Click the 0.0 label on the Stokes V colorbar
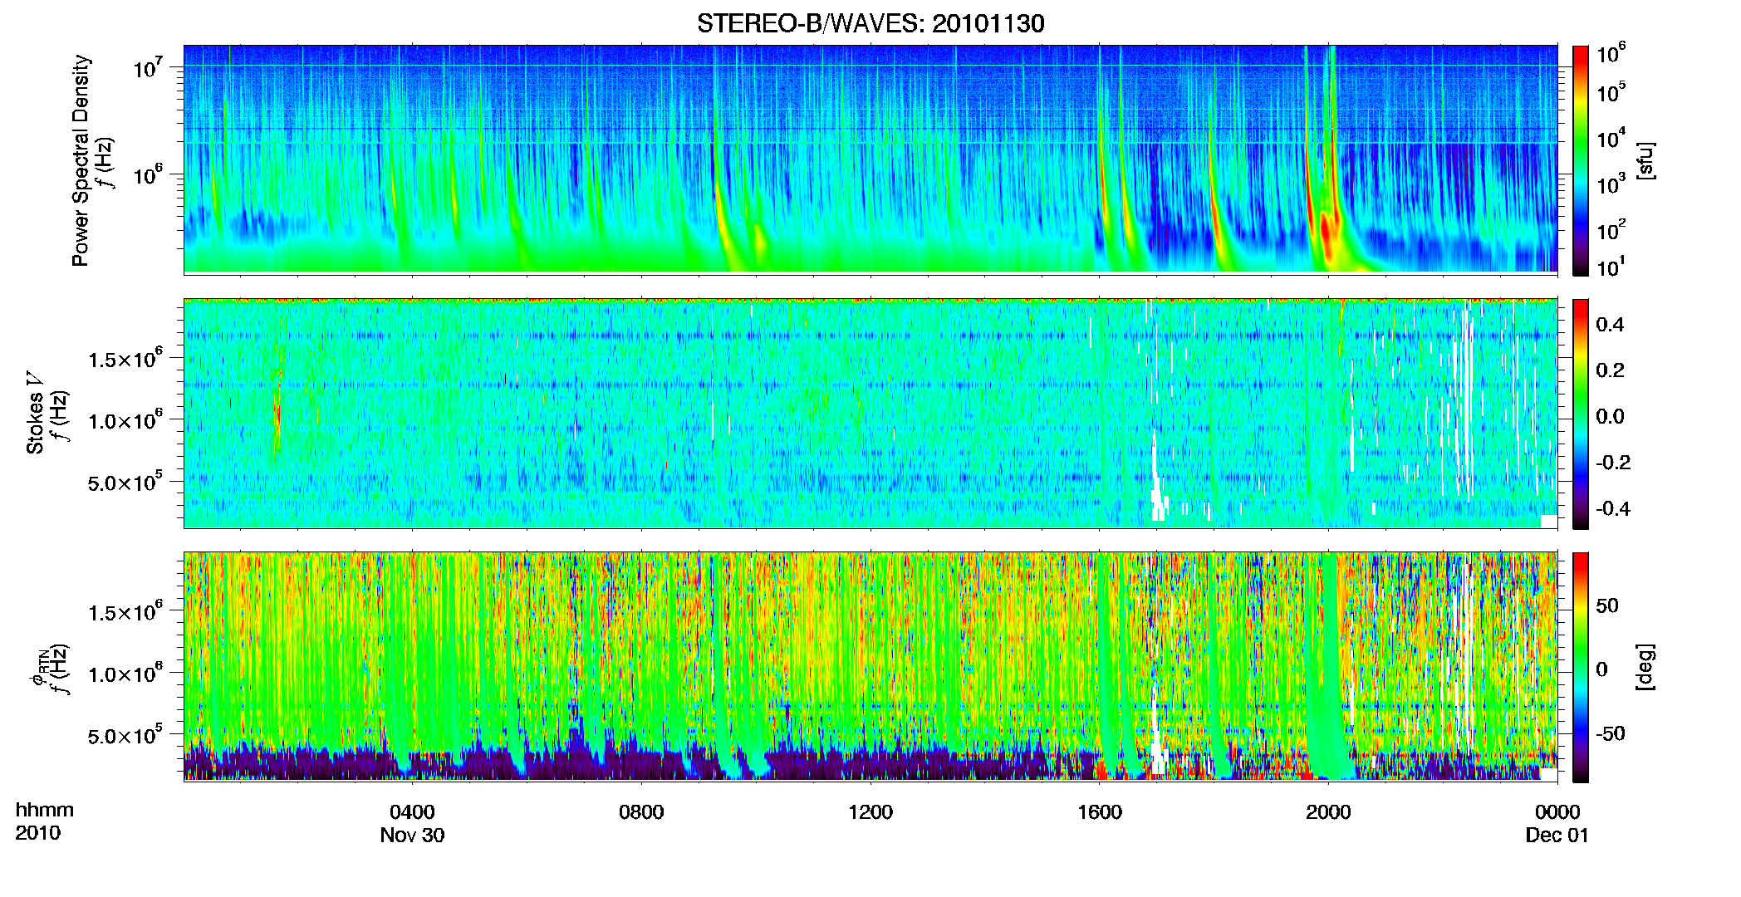1741x897 pixels. point(1610,416)
